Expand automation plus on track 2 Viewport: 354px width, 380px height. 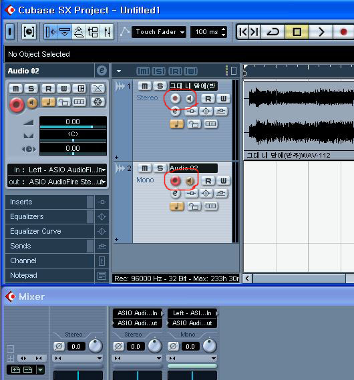coord(116,240)
